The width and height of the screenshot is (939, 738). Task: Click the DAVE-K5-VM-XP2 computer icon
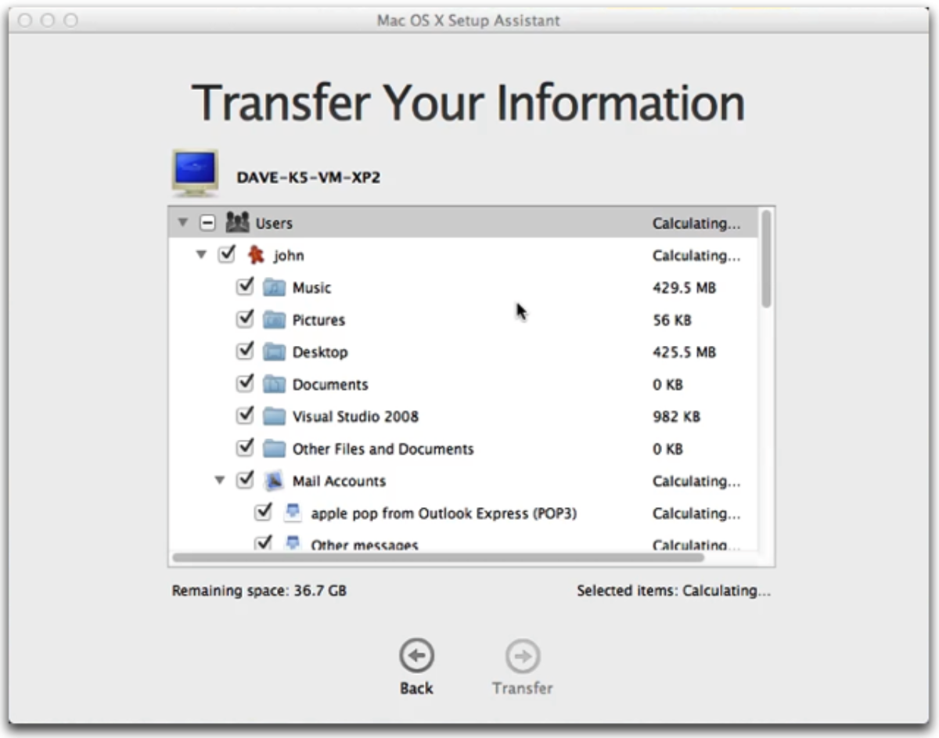[x=195, y=173]
